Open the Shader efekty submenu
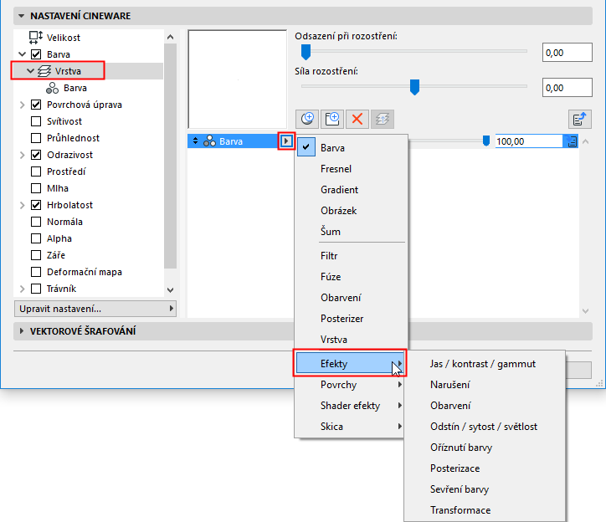This screenshot has width=606, height=522. pos(350,406)
